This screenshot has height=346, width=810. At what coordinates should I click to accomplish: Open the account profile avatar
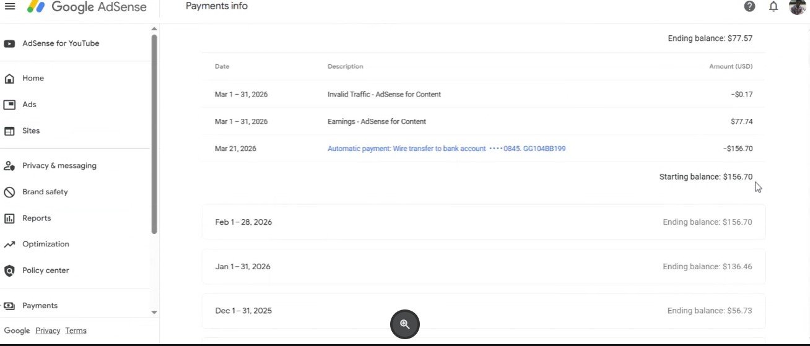coord(797,7)
